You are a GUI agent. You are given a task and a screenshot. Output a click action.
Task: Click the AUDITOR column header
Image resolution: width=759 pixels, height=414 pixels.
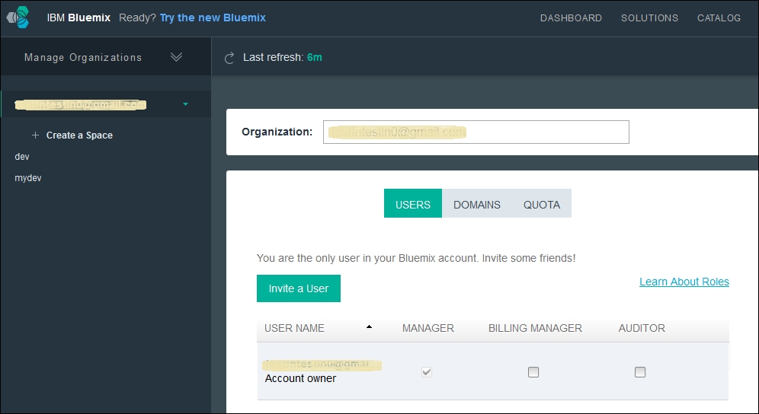(x=642, y=328)
